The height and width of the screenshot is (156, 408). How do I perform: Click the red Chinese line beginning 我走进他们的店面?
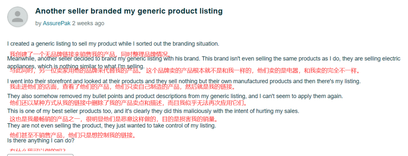122,86
